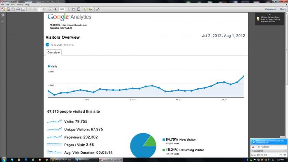Click the Pages / Visit: 3.66 text

coord(79,145)
